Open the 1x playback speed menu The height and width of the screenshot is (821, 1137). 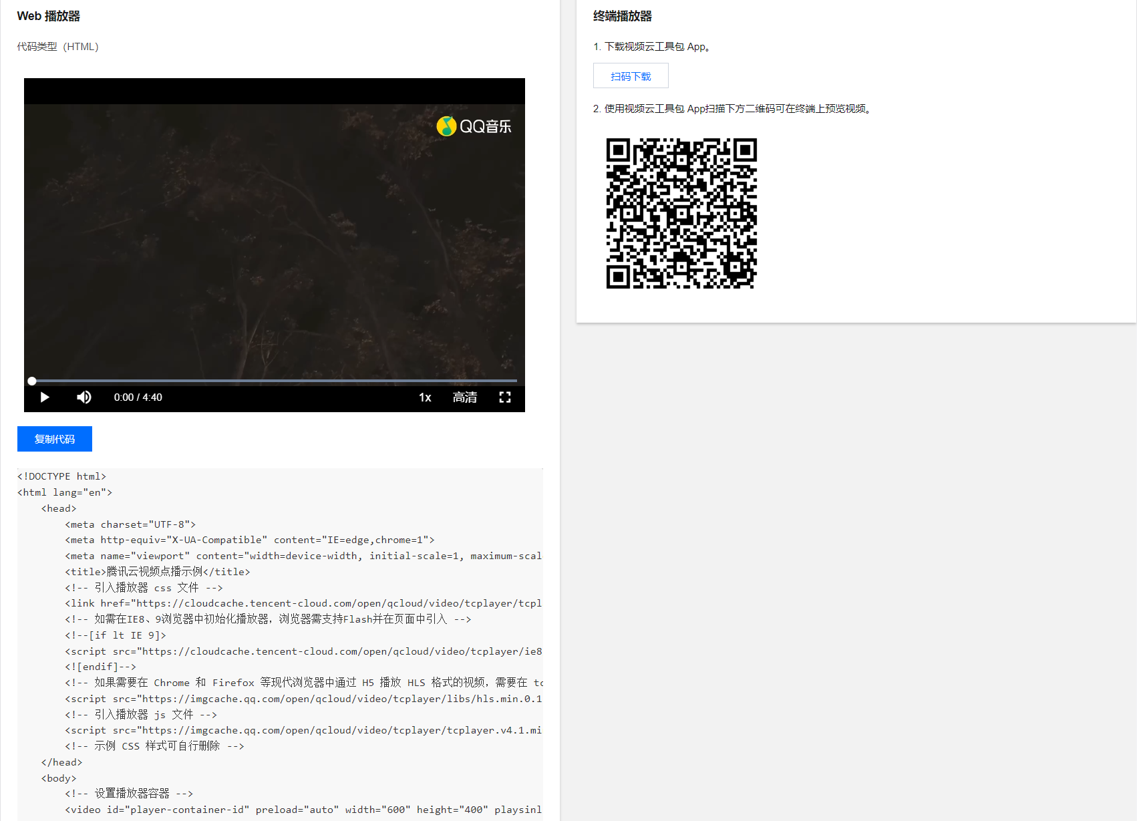[425, 397]
